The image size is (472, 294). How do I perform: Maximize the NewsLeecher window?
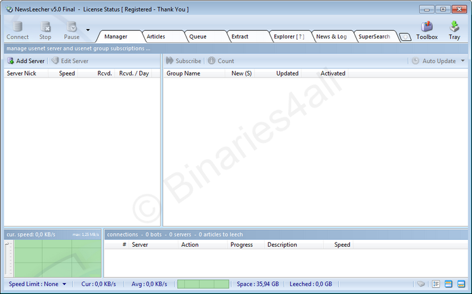pyautogui.click(x=443, y=9)
